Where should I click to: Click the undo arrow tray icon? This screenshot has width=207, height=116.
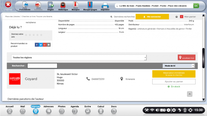(179, 110)
